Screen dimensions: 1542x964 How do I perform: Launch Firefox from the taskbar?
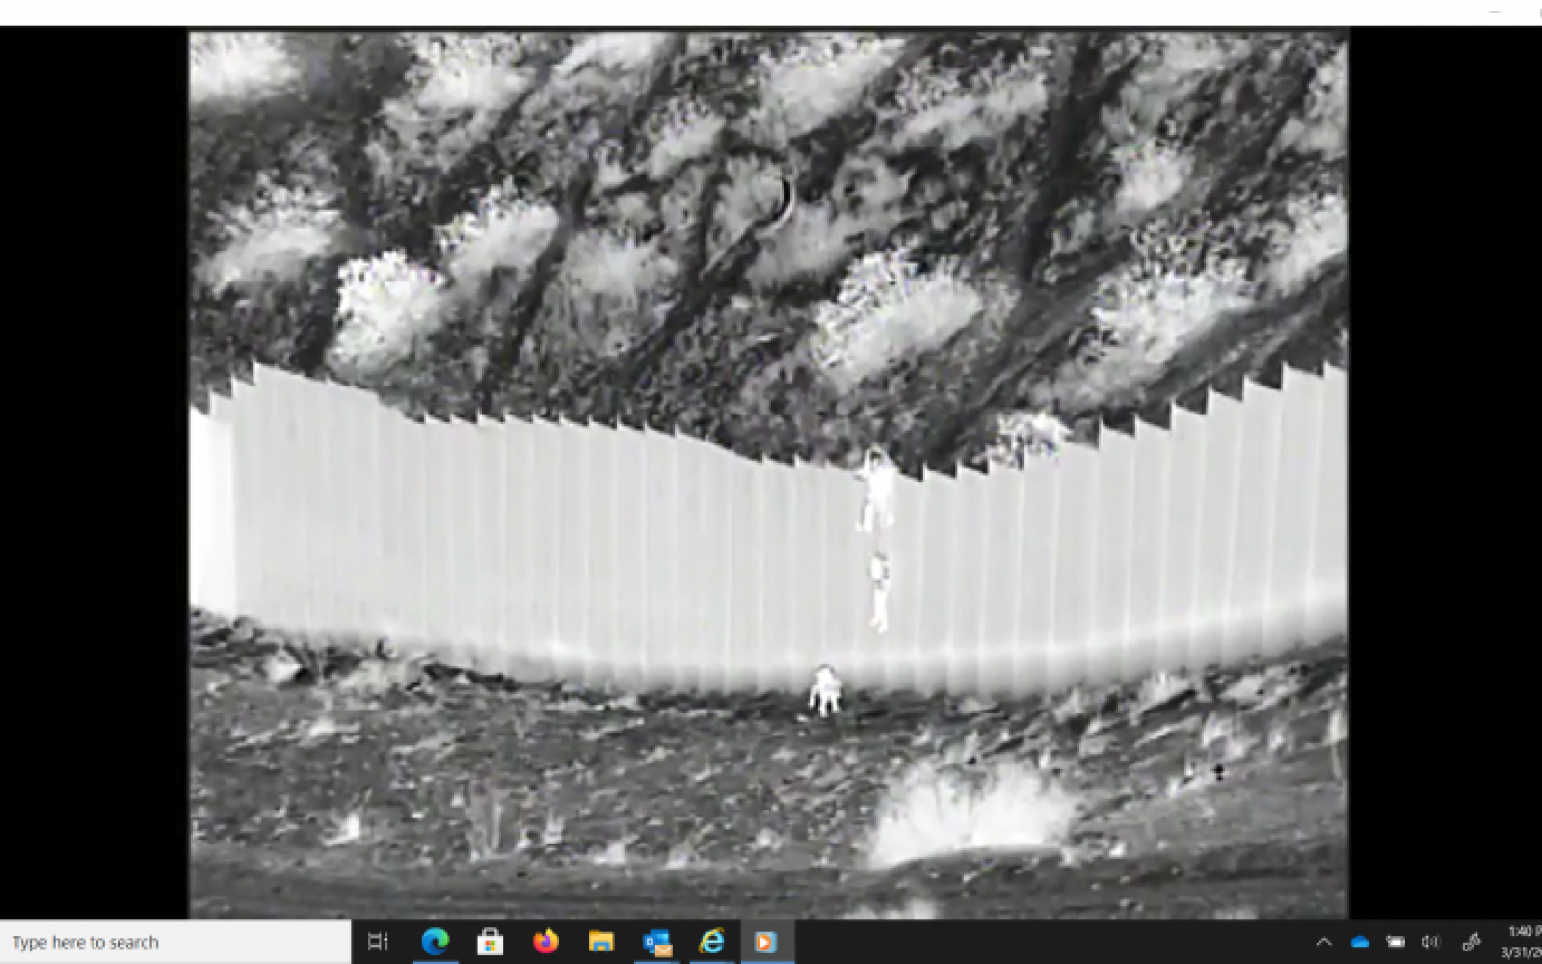click(x=545, y=942)
